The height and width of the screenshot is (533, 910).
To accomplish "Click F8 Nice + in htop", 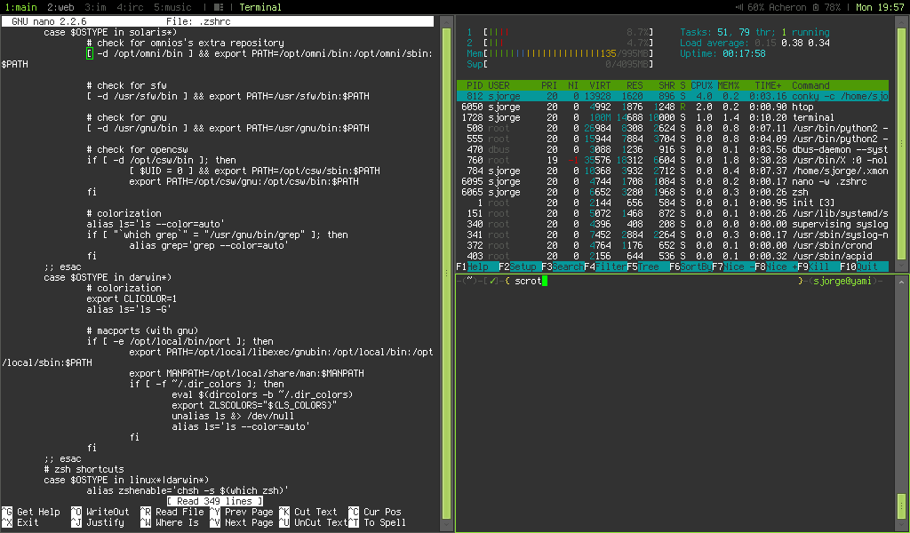I will pyautogui.click(x=776, y=266).
